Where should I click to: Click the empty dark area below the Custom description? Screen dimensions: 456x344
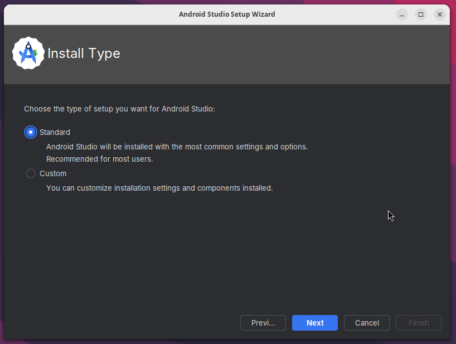pyautogui.click(x=223, y=251)
